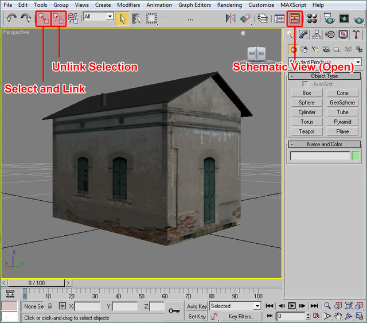Open the Rendering menu
Image resolution: width=367 pixels, height=323 pixels.
[229, 5]
